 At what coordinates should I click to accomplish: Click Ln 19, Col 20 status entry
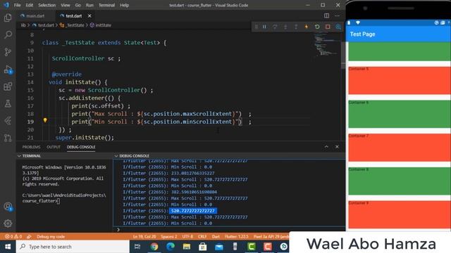click(x=144, y=237)
